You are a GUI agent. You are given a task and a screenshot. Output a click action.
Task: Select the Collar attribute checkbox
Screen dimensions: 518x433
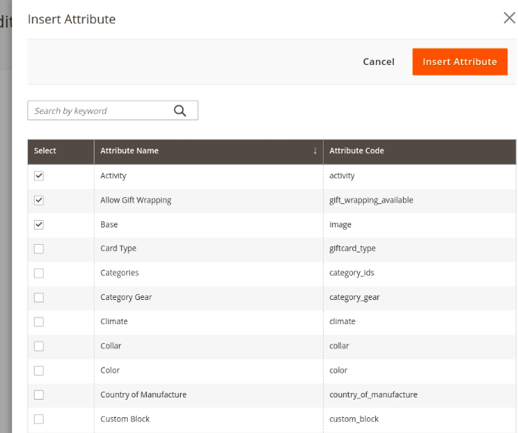click(x=39, y=346)
